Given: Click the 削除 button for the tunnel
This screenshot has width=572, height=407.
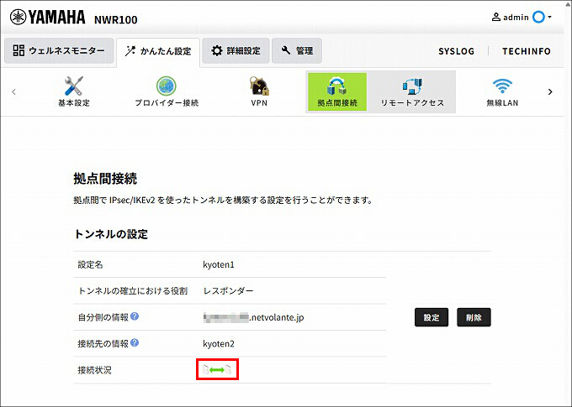Looking at the screenshot, I should coord(474,317).
